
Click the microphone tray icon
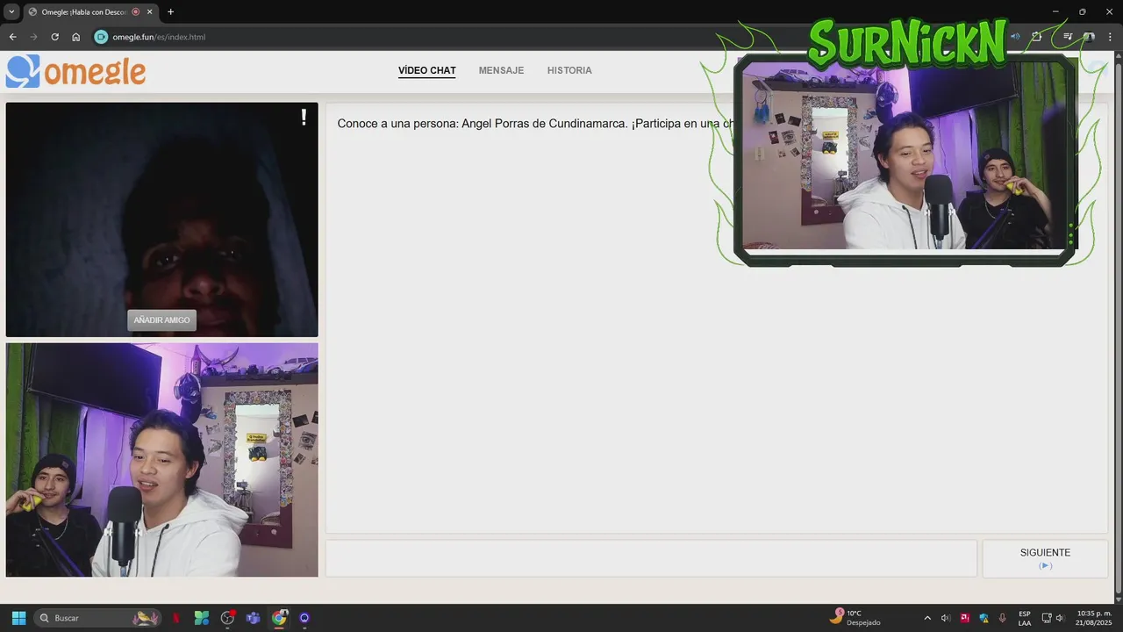click(1003, 618)
